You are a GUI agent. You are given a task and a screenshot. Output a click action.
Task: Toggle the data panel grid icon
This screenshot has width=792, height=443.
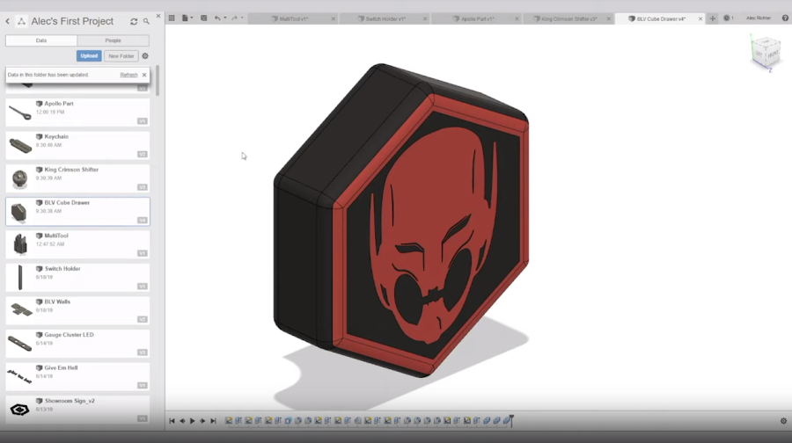(x=172, y=18)
